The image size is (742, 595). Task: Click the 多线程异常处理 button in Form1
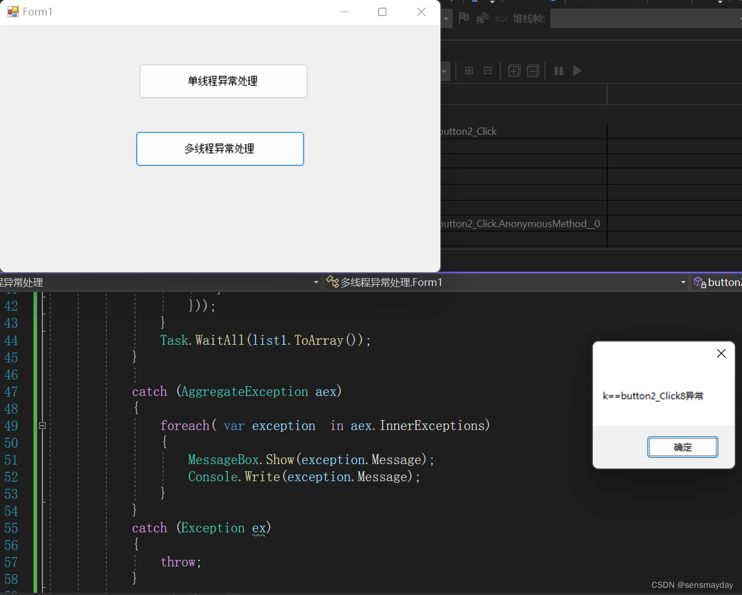[x=220, y=148]
